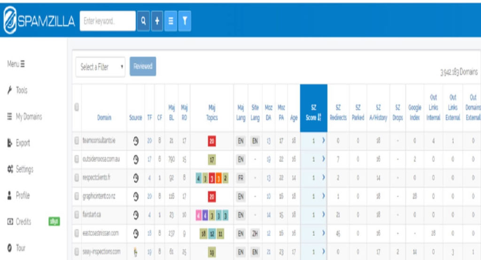Toggle the Menu hamburger item

click(x=16, y=64)
